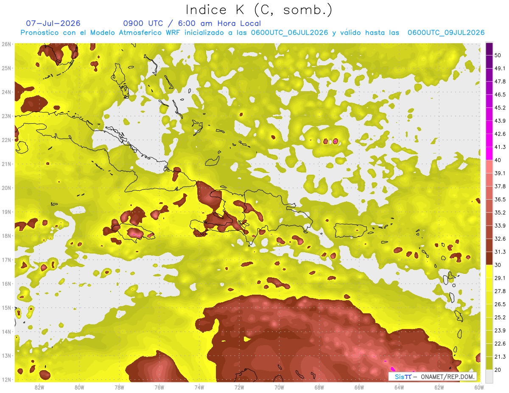Click the longitude axis label "68W"

click(x=319, y=387)
